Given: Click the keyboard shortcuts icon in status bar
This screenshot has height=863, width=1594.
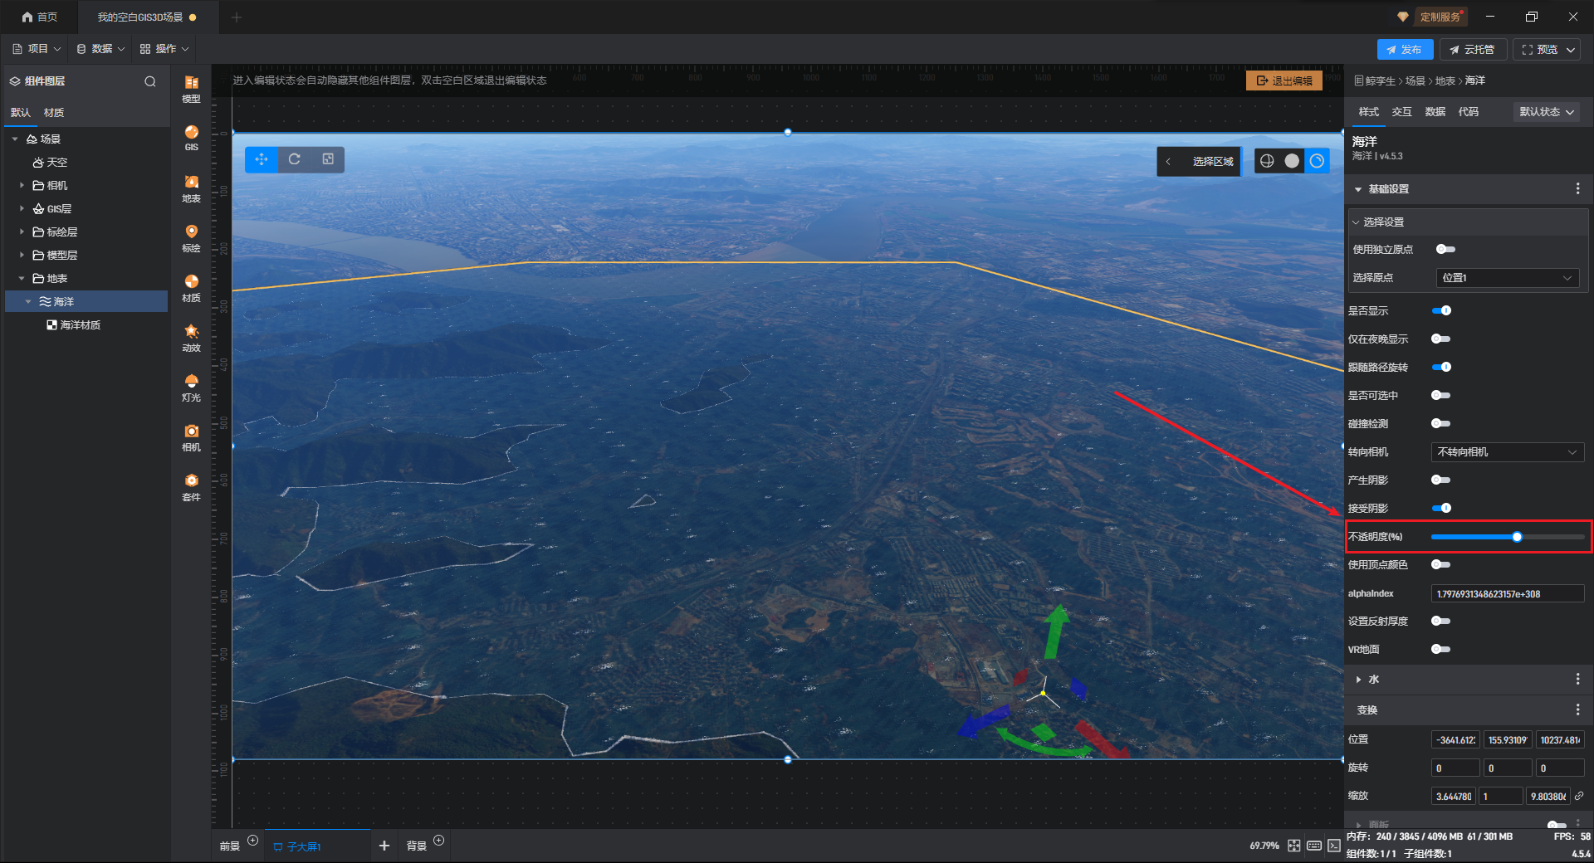Looking at the screenshot, I should pos(1314,846).
